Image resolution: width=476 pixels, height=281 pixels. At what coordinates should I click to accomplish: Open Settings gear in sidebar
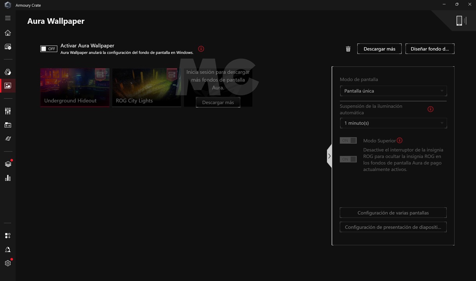tap(8, 263)
